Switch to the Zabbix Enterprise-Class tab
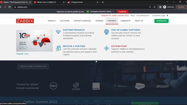 click(15, 2)
